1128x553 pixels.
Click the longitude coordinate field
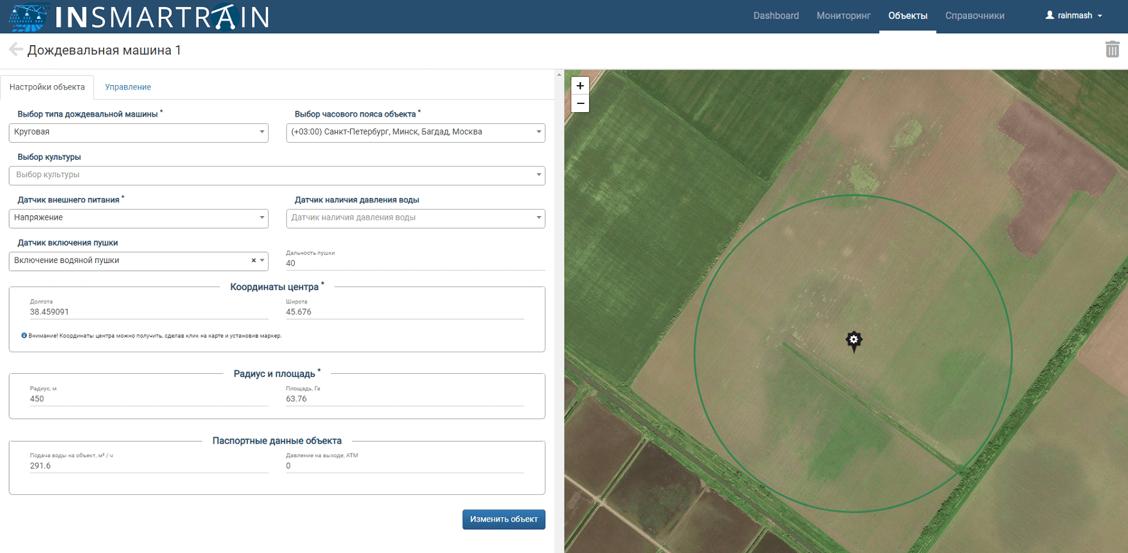(x=149, y=312)
